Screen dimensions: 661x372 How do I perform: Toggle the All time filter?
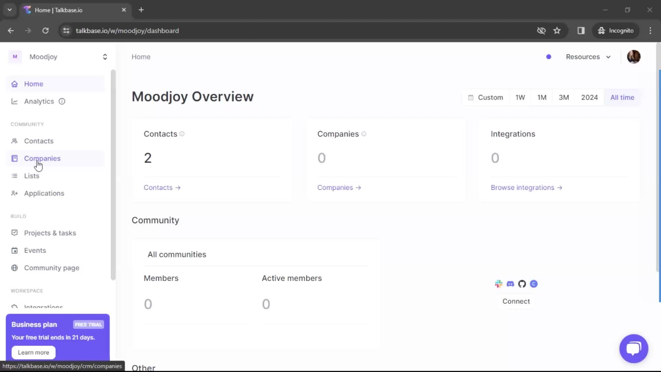pos(622,97)
